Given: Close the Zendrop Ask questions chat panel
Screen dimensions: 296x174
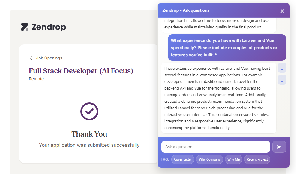Looking at the screenshot, I should (282, 11).
